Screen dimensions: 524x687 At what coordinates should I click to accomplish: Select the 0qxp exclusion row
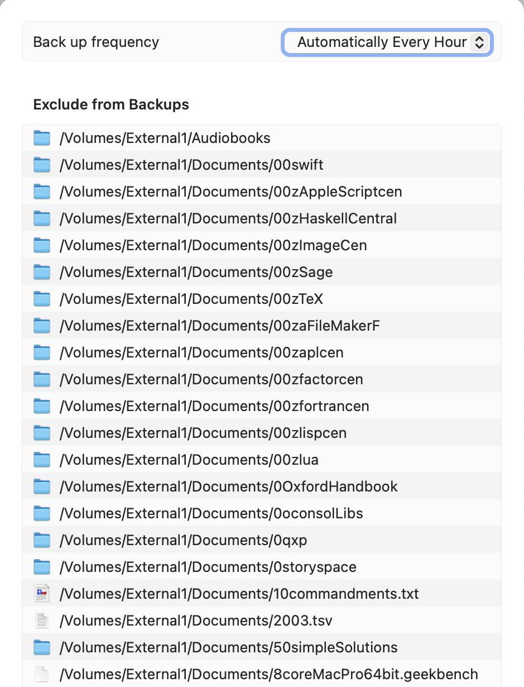[x=184, y=540]
